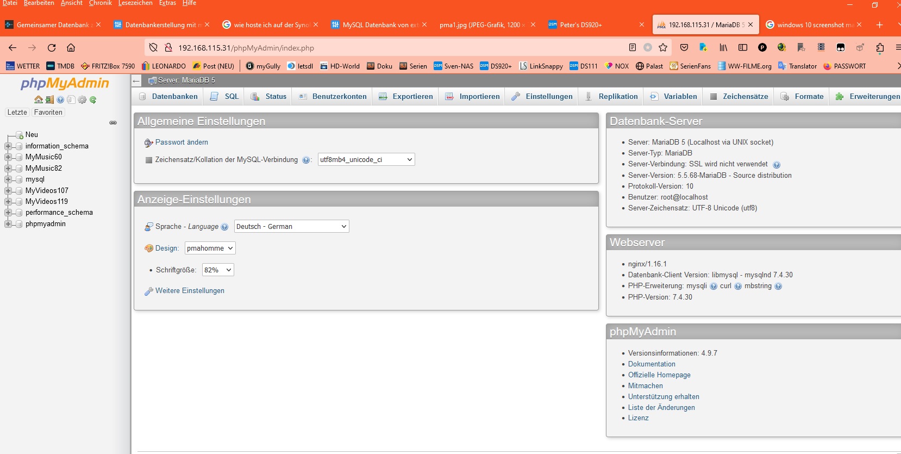Click the help icon after SSL wird nicht verwendet
Viewport: 901px width, 454px height.
[x=777, y=165]
